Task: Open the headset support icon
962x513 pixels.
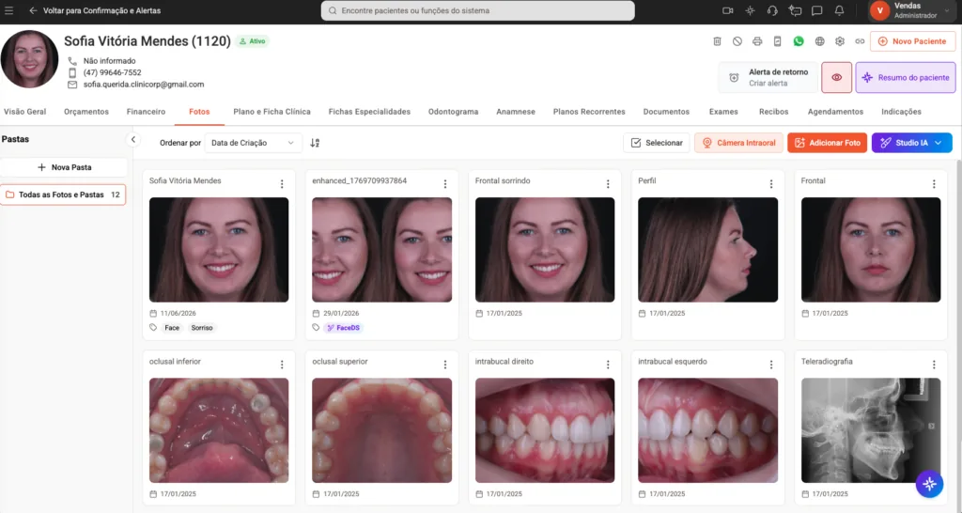Action: pos(772,10)
